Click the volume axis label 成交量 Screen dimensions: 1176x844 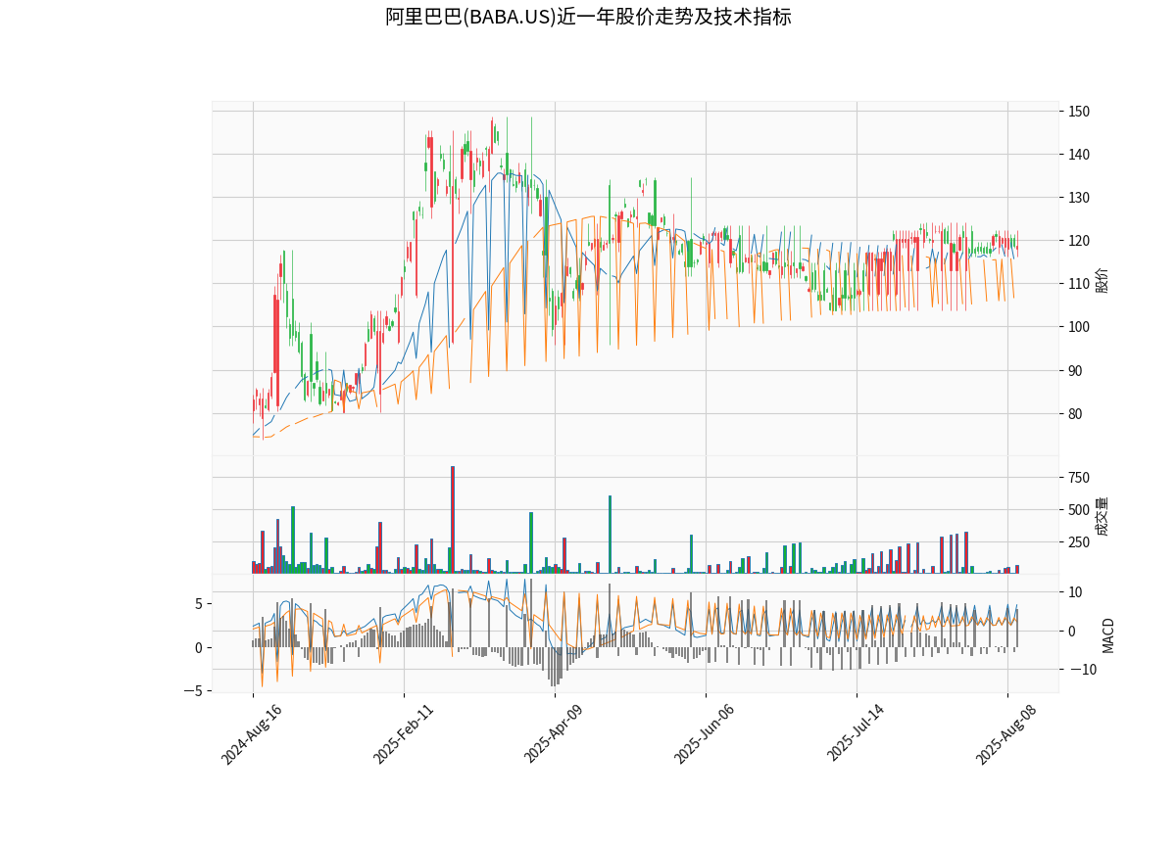(1102, 516)
